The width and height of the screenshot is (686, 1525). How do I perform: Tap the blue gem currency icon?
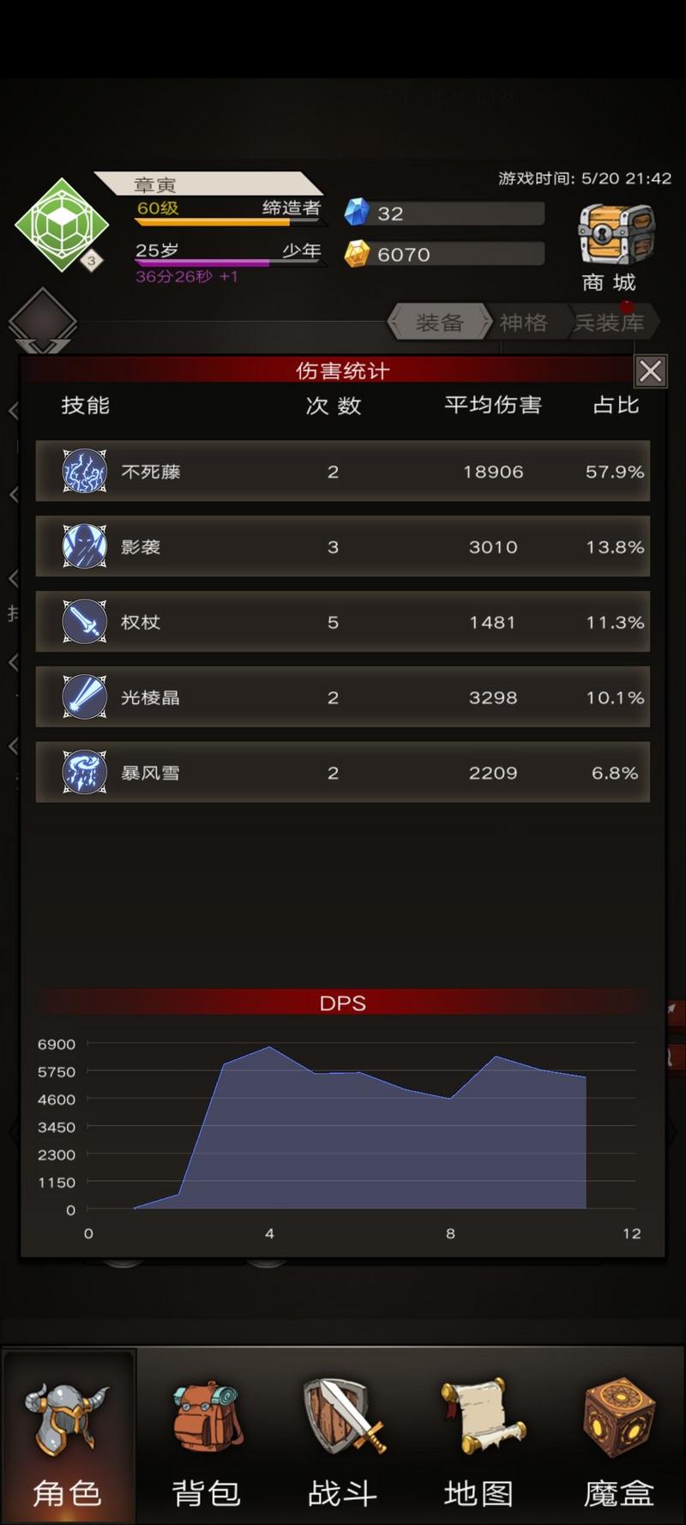pyautogui.click(x=357, y=212)
